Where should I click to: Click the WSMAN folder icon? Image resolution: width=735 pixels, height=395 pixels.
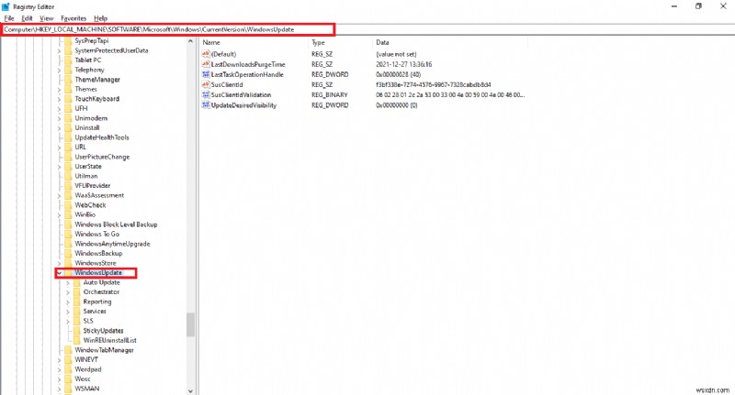coord(68,389)
